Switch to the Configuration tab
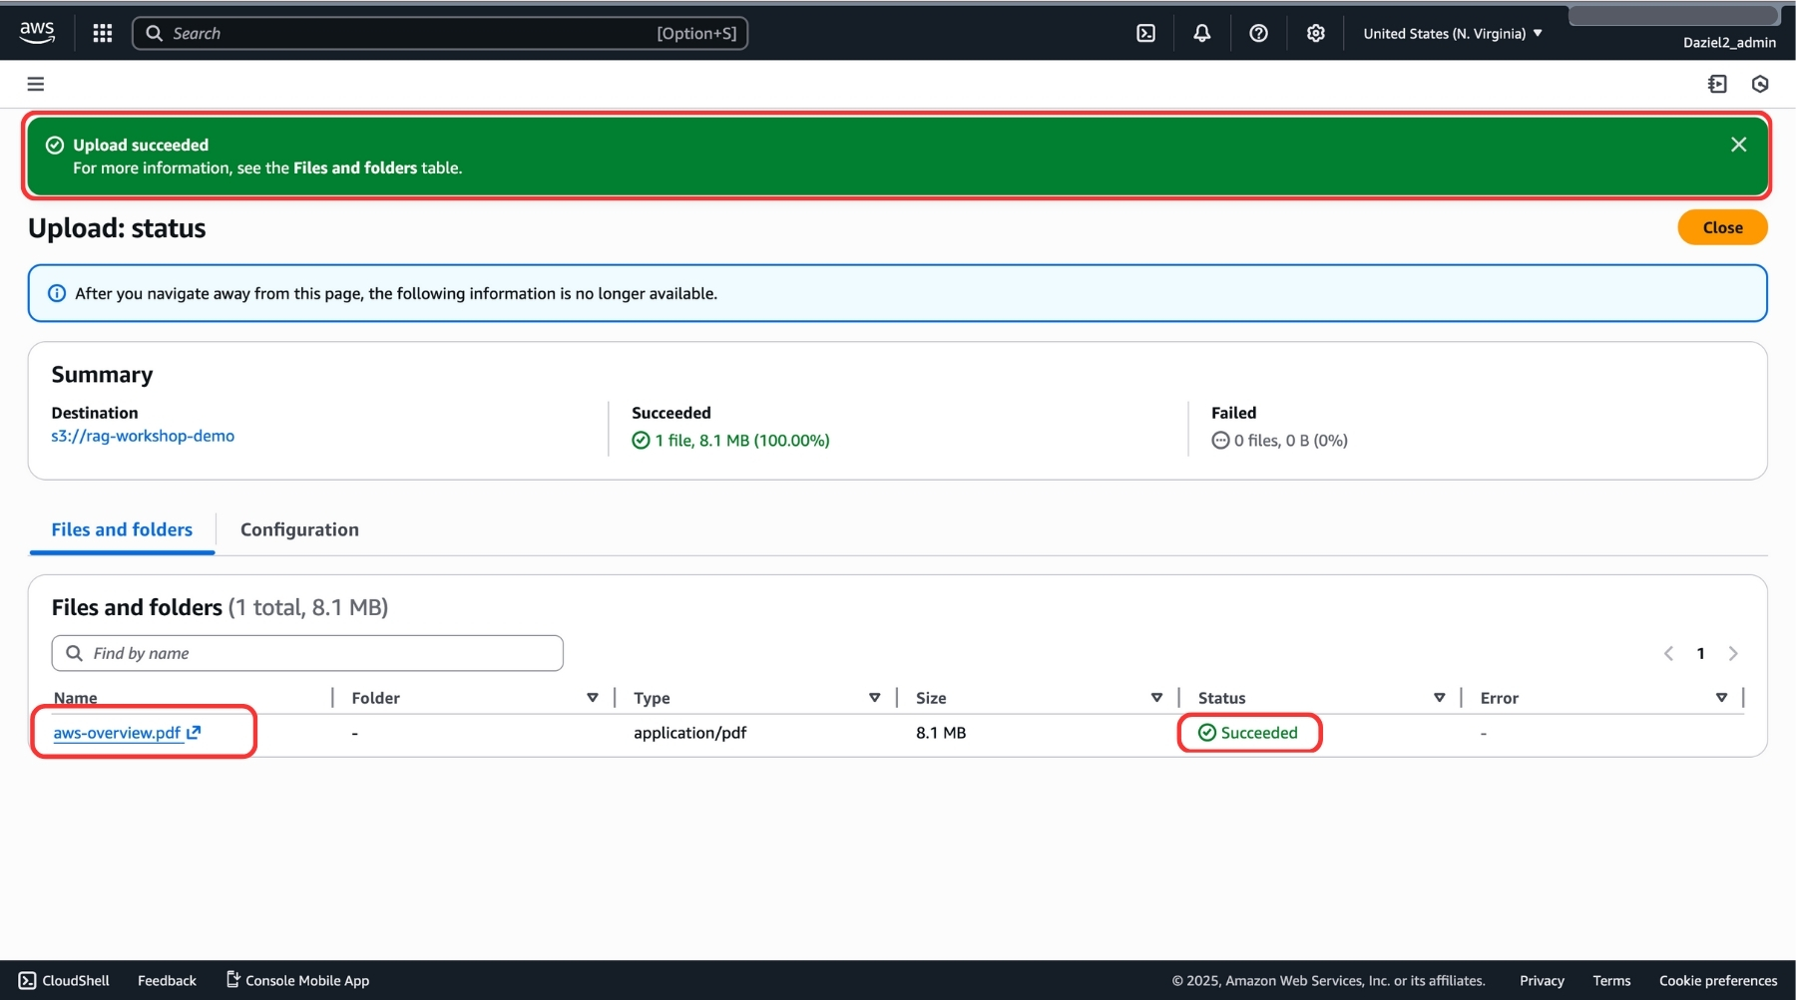1796x1000 pixels. click(299, 529)
